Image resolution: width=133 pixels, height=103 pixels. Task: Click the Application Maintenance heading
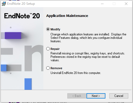tap(67, 16)
